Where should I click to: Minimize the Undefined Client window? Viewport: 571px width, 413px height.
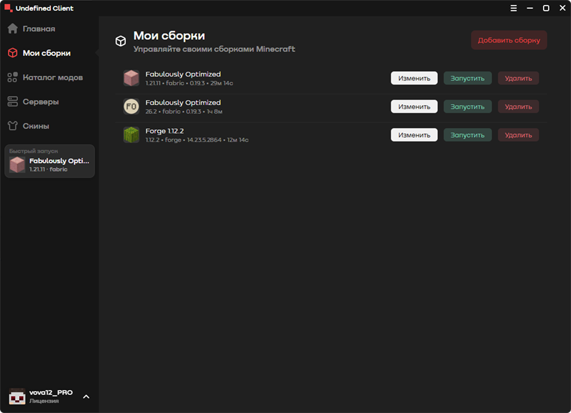tap(530, 8)
